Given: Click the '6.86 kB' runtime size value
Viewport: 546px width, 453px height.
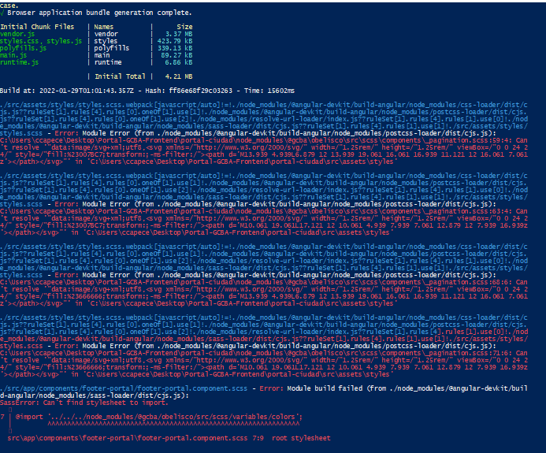Looking at the screenshot, I should tap(179, 62).
